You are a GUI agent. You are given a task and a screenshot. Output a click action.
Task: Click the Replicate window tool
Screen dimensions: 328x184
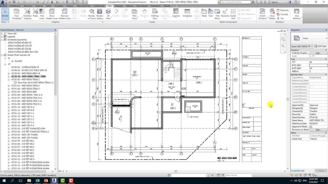coord(283,10)
